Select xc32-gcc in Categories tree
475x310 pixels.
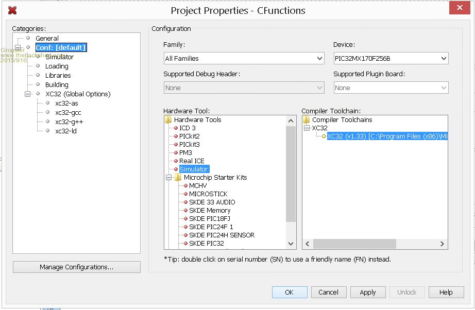coord(68,112)
